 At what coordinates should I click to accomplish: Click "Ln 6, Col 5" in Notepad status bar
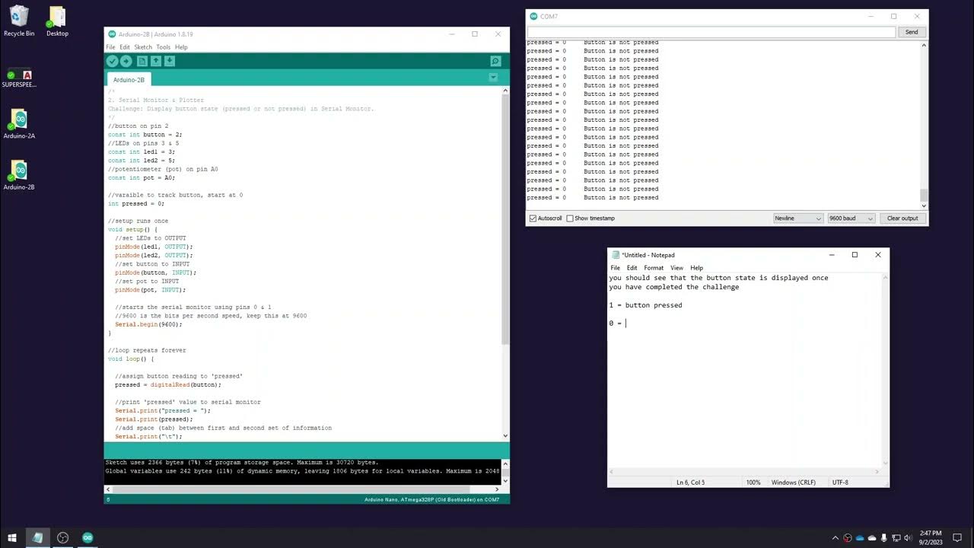pyautogui.click(x=691, y=483)
